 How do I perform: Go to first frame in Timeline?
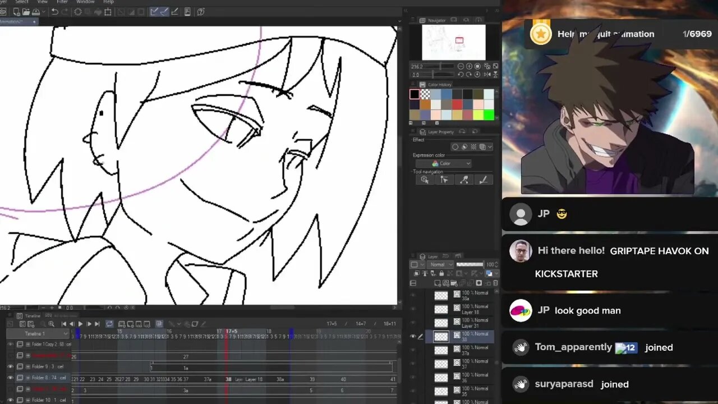tap(63, 324)
